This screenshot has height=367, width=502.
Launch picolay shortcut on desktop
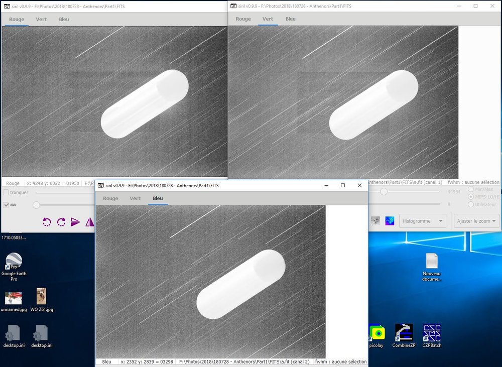click(x=376, y=335)
